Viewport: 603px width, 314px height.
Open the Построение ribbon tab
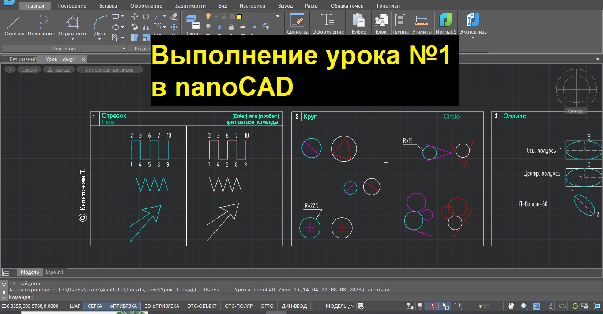coord(72,6)
